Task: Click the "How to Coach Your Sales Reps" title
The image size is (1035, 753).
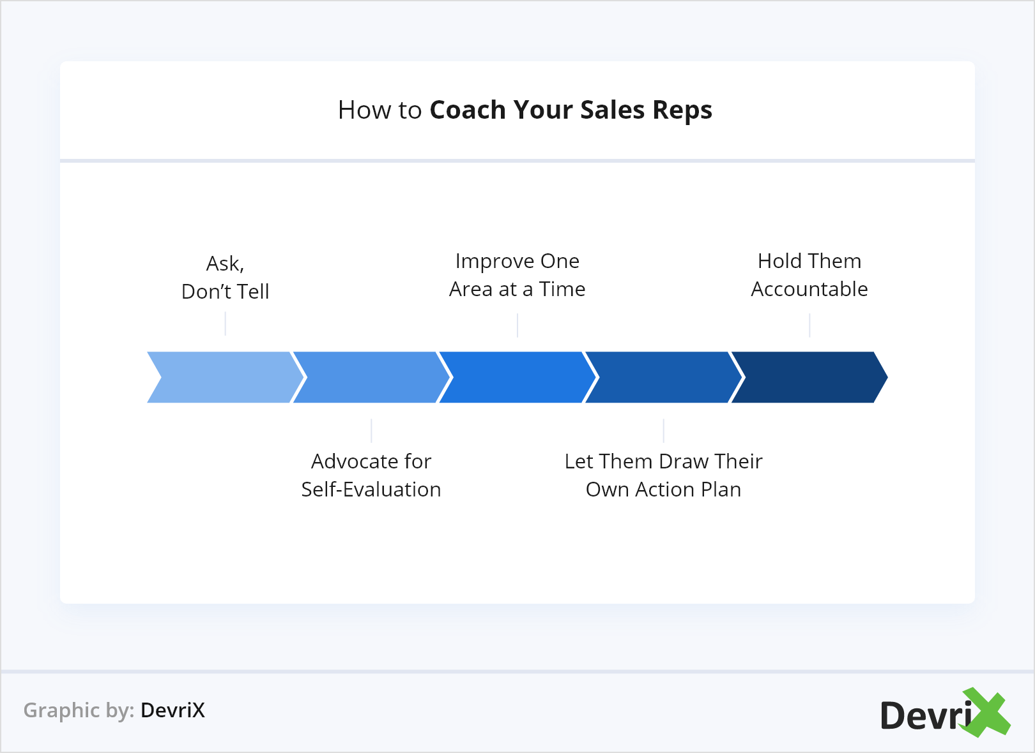Action: click(x=525, y=110)
